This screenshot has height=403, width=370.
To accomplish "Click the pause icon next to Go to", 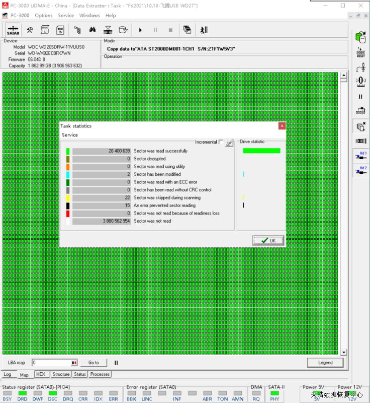I will tap(116, 362).
